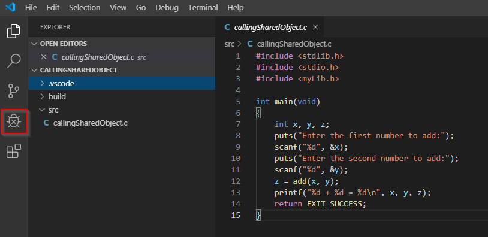
Task: Click the opening brace on line 6
Action: (258, 113)
